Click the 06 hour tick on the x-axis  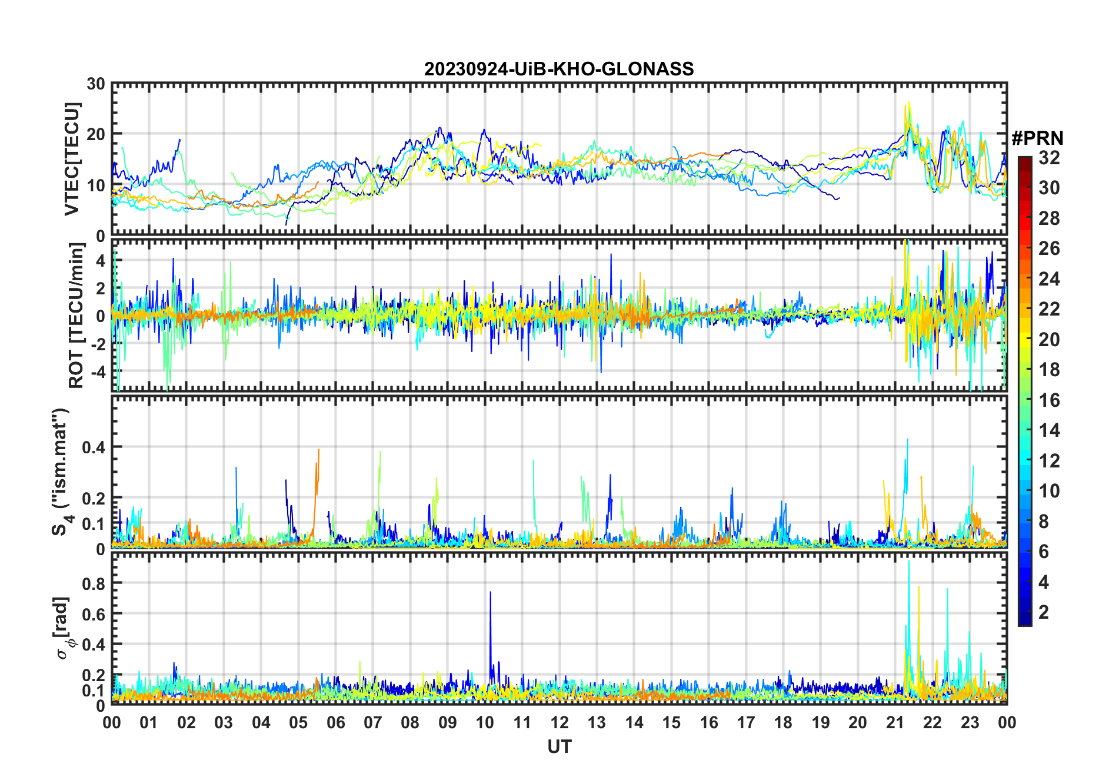335,722
